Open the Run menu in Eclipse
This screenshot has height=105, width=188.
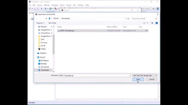pos(74,5)
